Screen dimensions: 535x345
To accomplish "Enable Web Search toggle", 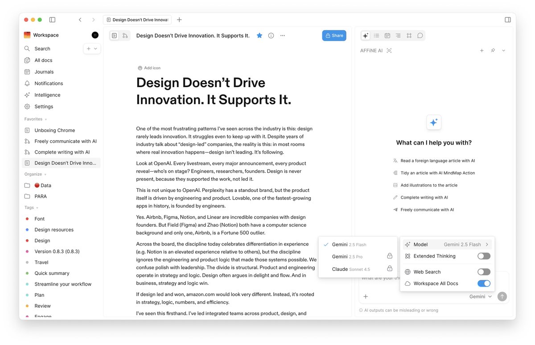I will tap(484, 272).
